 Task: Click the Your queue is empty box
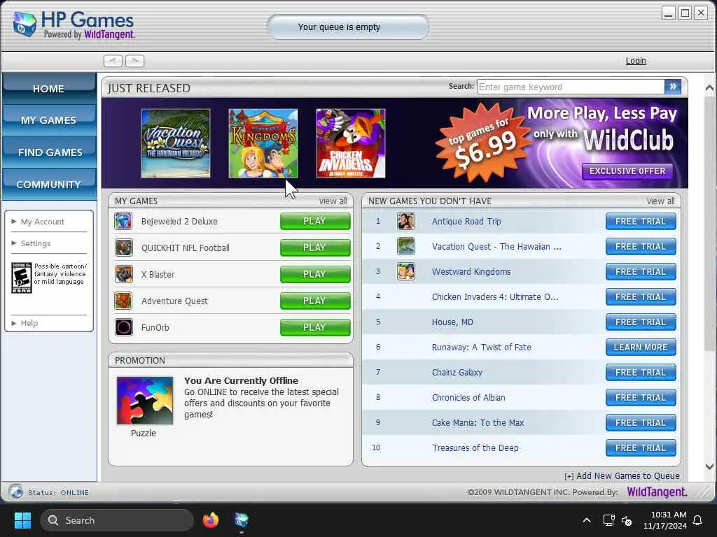pyautogui.click(x=348, y=27)
